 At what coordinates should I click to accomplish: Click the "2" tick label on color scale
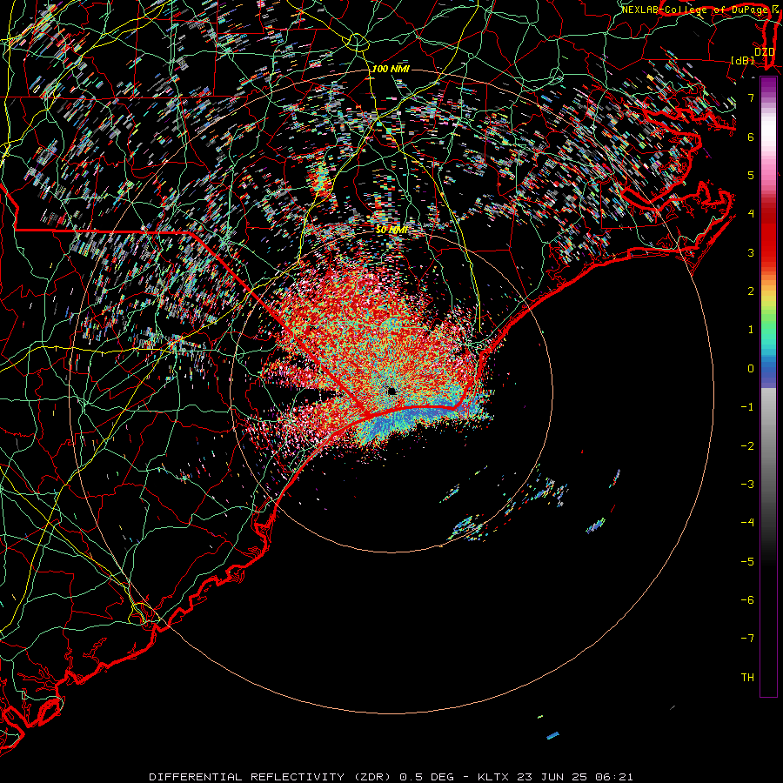pyautogui.click(x=751, y=291)
